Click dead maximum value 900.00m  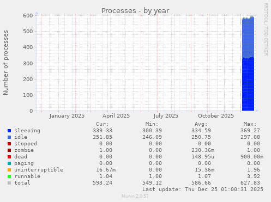tap(252, 157)
